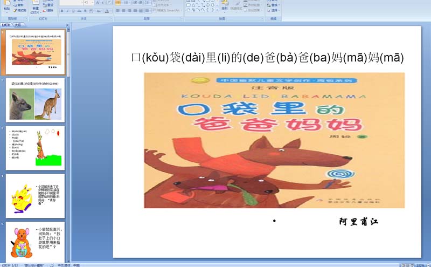Open the Shape Effects (形状效果) menu
This screenshot has width=431, height=267.
[253, 10]
